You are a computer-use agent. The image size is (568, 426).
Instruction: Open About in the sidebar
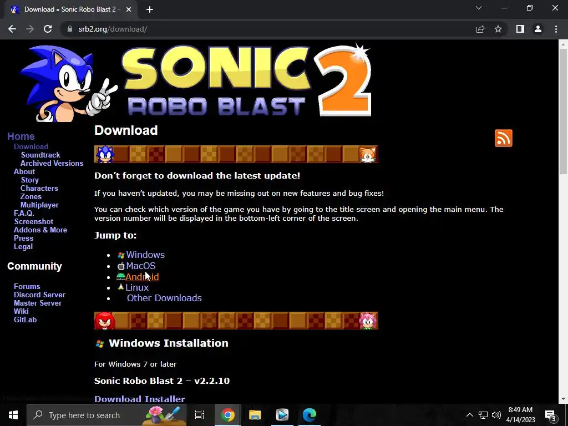[24, 171]
